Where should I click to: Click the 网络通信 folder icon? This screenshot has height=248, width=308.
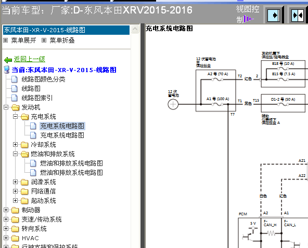[24, 191]
